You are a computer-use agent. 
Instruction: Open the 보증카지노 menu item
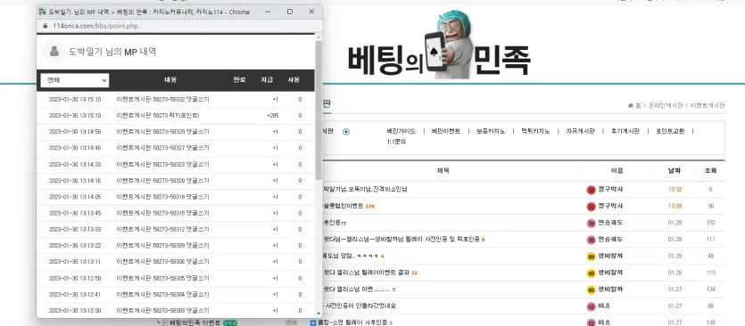pyautogui.click(x=491, y=132)
